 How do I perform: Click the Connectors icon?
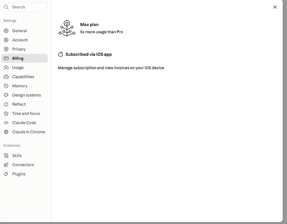[6, 165]
